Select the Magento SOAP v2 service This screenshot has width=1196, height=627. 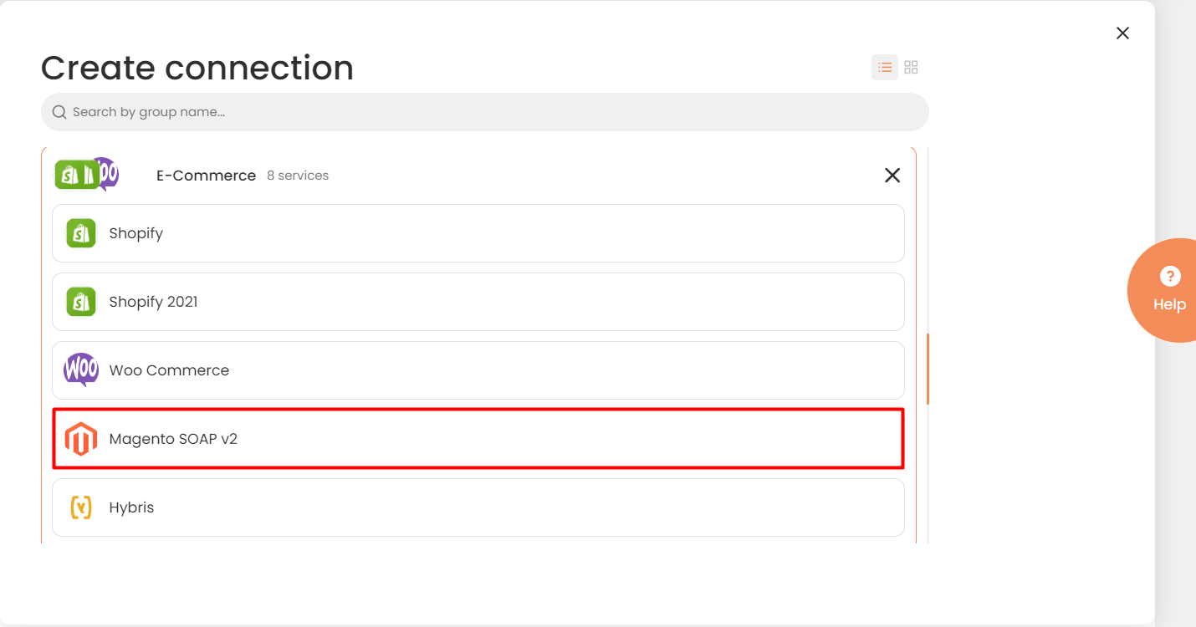[478, 439]
